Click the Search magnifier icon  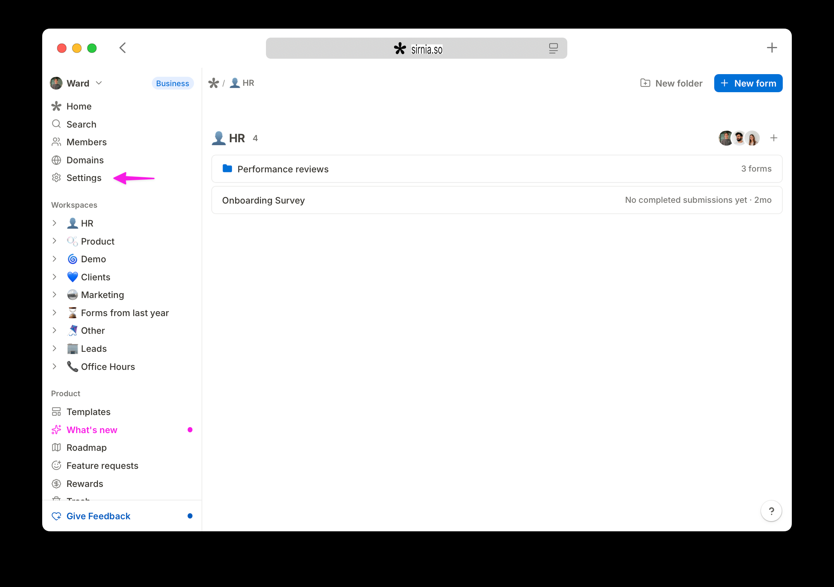(56, 124)
